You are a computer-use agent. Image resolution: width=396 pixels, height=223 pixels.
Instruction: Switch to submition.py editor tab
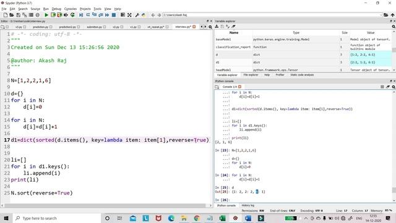[94, 27]
